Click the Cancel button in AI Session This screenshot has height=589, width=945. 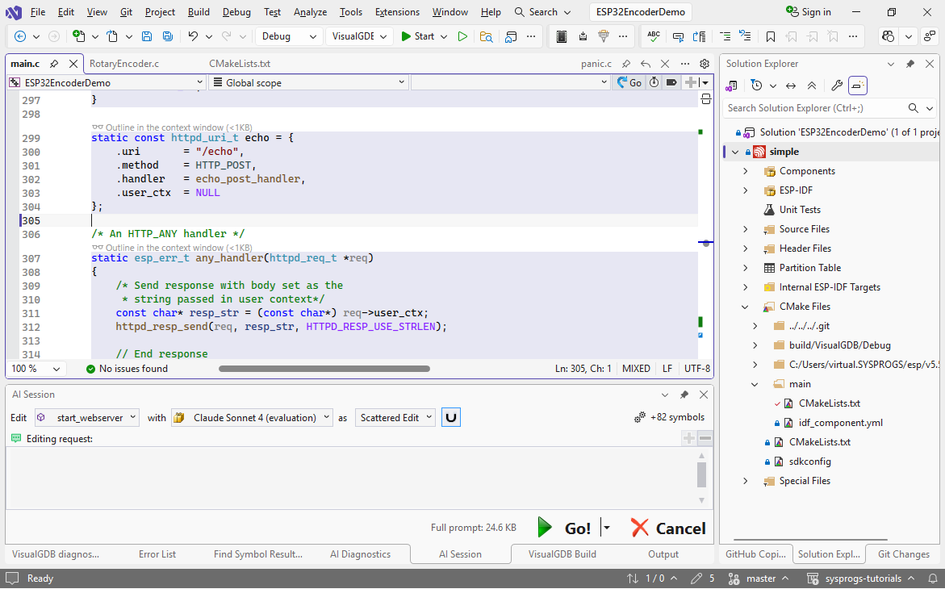pos(668,528)
